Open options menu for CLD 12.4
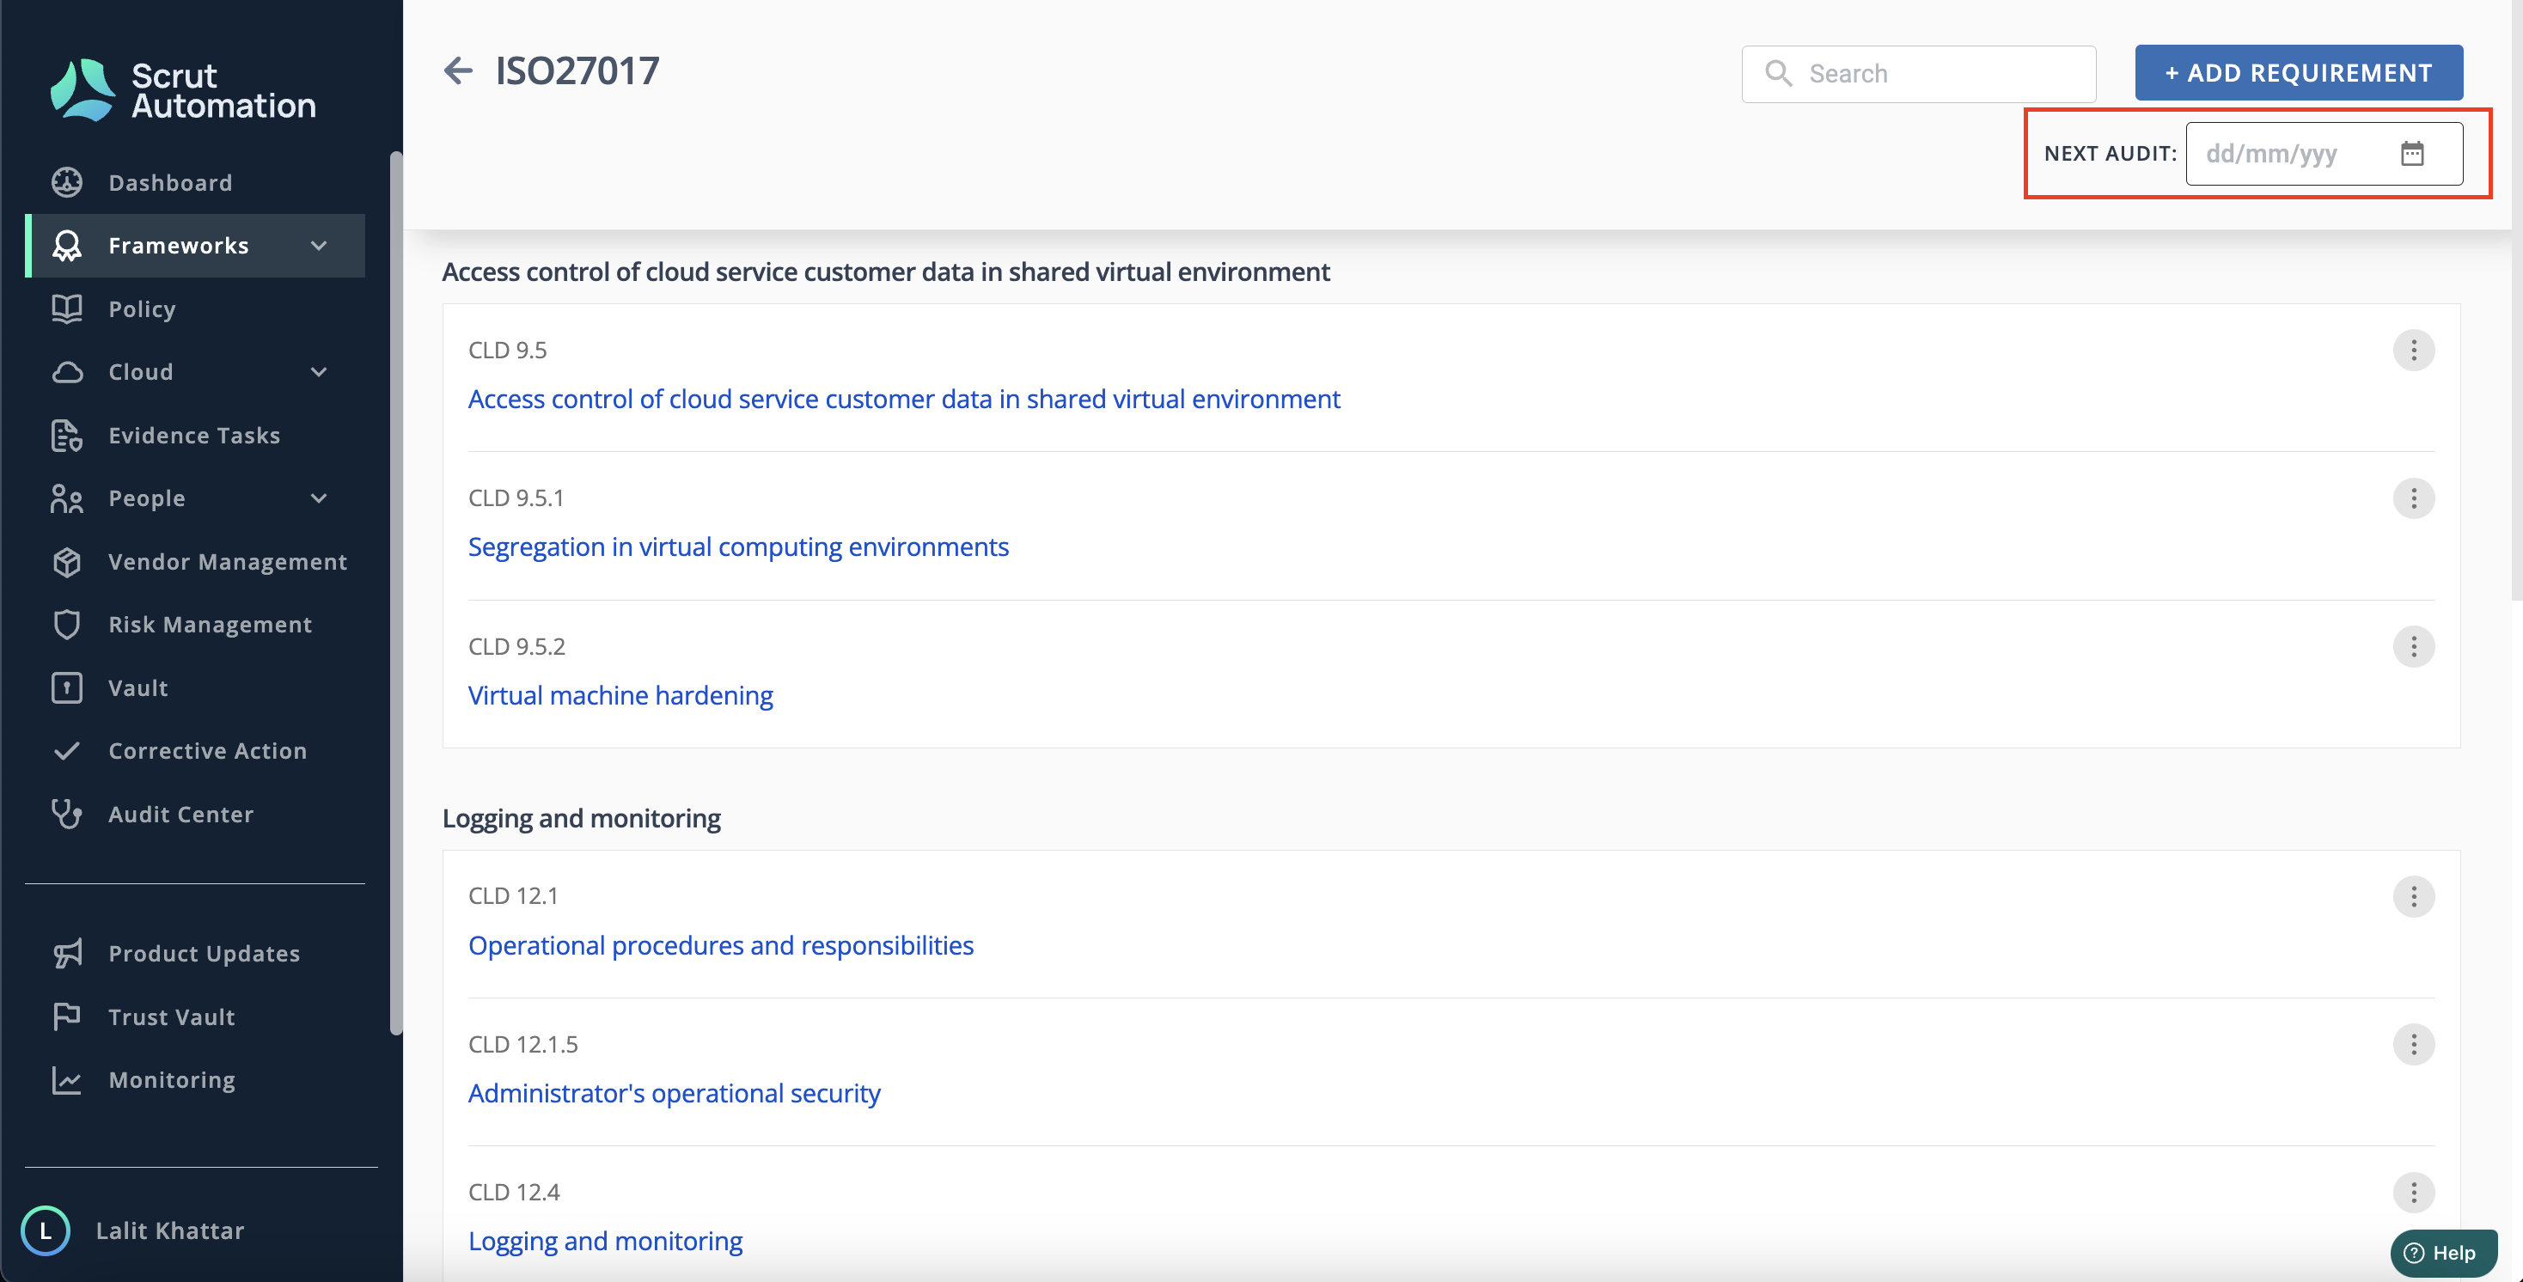This screenshot has height=1282, width=2523. click(x=2413, y=1192)
